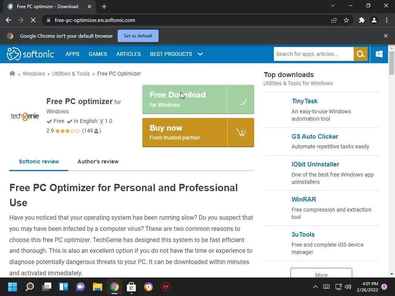
Task: Close the Free PC optimizer tab
Action: (x=89, y=7)
